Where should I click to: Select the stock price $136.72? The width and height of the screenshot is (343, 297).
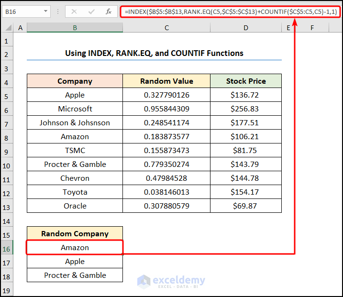246,95
